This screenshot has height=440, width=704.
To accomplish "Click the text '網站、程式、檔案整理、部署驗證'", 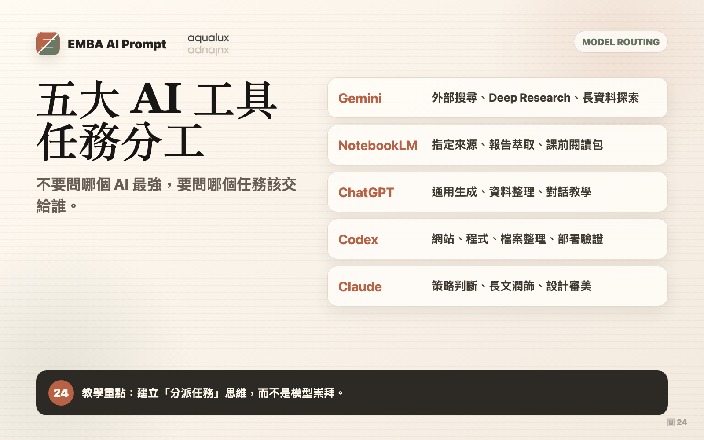I will tap(517, 239).
